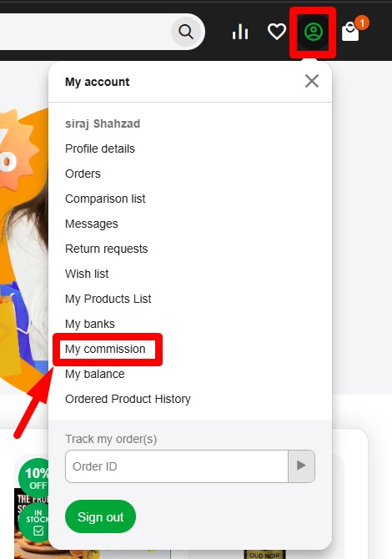This screenshot has height=559, width=392.
Task: Click the Order ID input field
Action: point(177,466)
